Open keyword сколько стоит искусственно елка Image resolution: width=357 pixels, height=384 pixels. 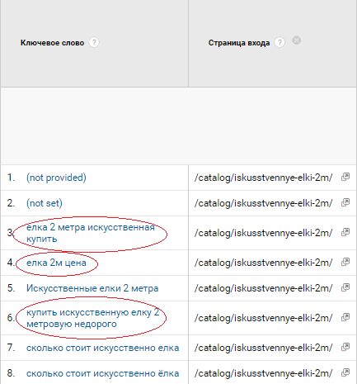tap(103, 348)
